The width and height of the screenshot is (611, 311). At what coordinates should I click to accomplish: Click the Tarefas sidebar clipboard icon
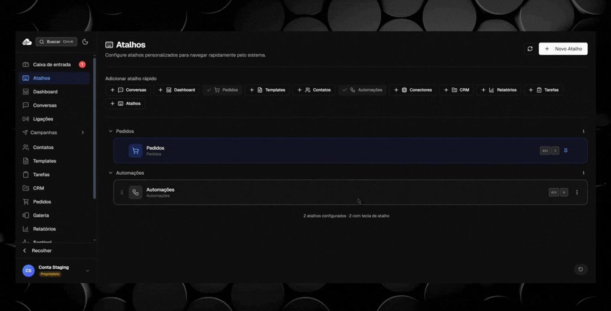coord(25,175)
